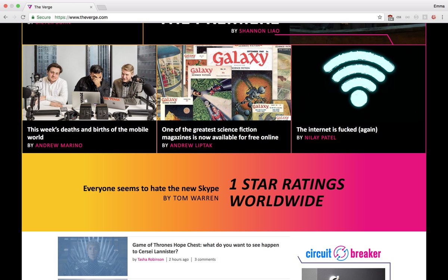The image size is (448, 280).
Task: Click the '1 STAR RATINGS WORLDWIDE' banner text
Action: click(287, 192)
